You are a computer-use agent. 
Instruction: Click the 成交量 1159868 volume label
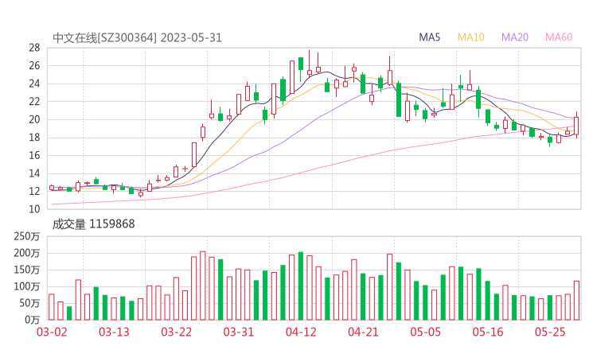93,224
